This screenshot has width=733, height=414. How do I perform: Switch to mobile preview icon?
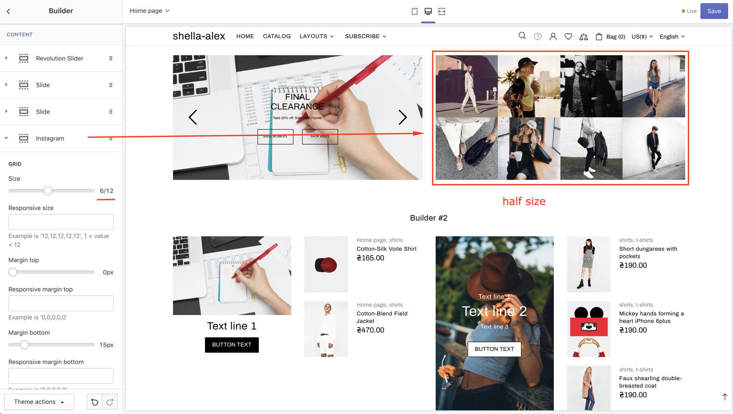[x=414, y=11]
